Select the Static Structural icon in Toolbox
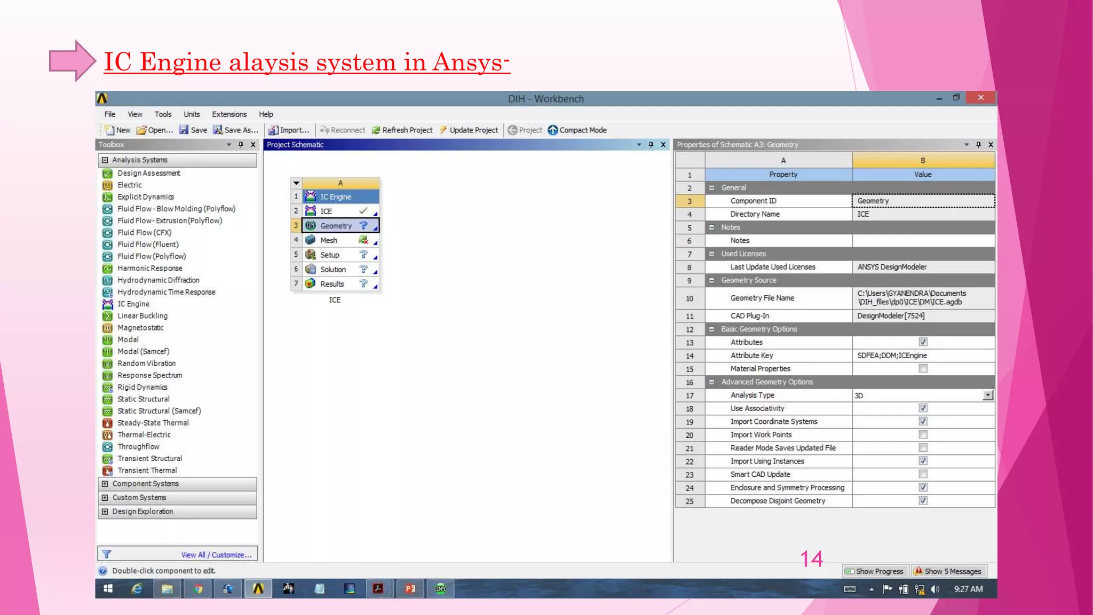The image size is (1093, 615). [x=107, y=399]
